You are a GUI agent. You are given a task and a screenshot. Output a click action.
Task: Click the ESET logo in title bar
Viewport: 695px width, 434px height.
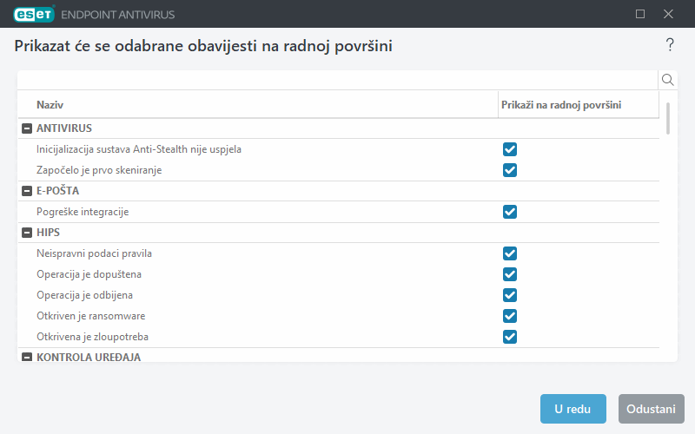(34, 14)
